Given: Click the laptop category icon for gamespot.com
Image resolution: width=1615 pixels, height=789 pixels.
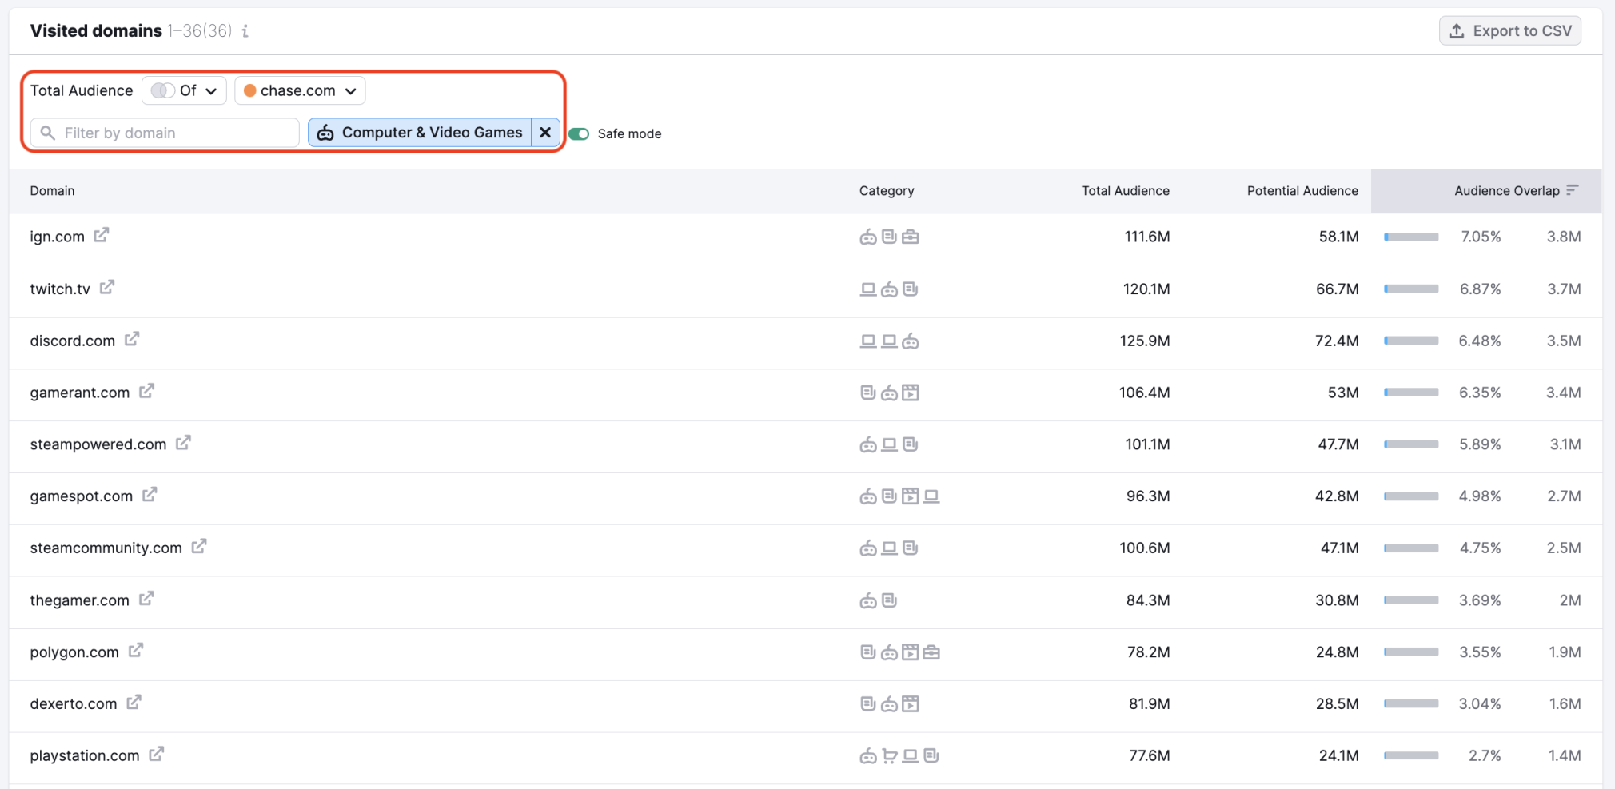Looking at the screenshot, I should [x=931, y=496].
